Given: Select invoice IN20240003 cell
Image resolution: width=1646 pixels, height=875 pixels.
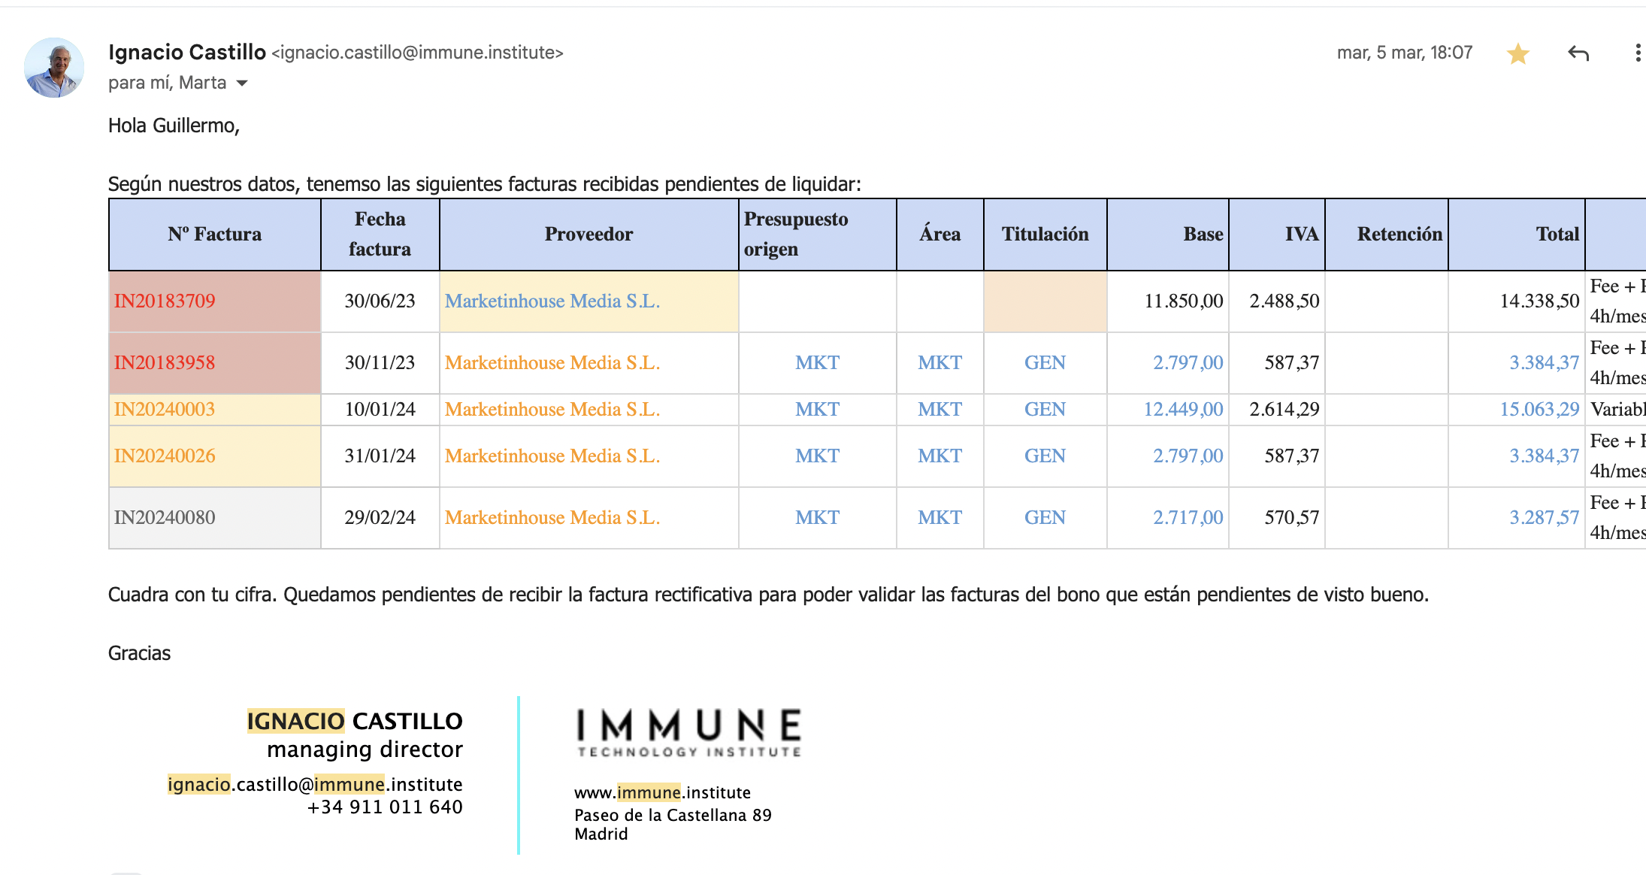Looking at the screenshot, I should tap(165, 409).
